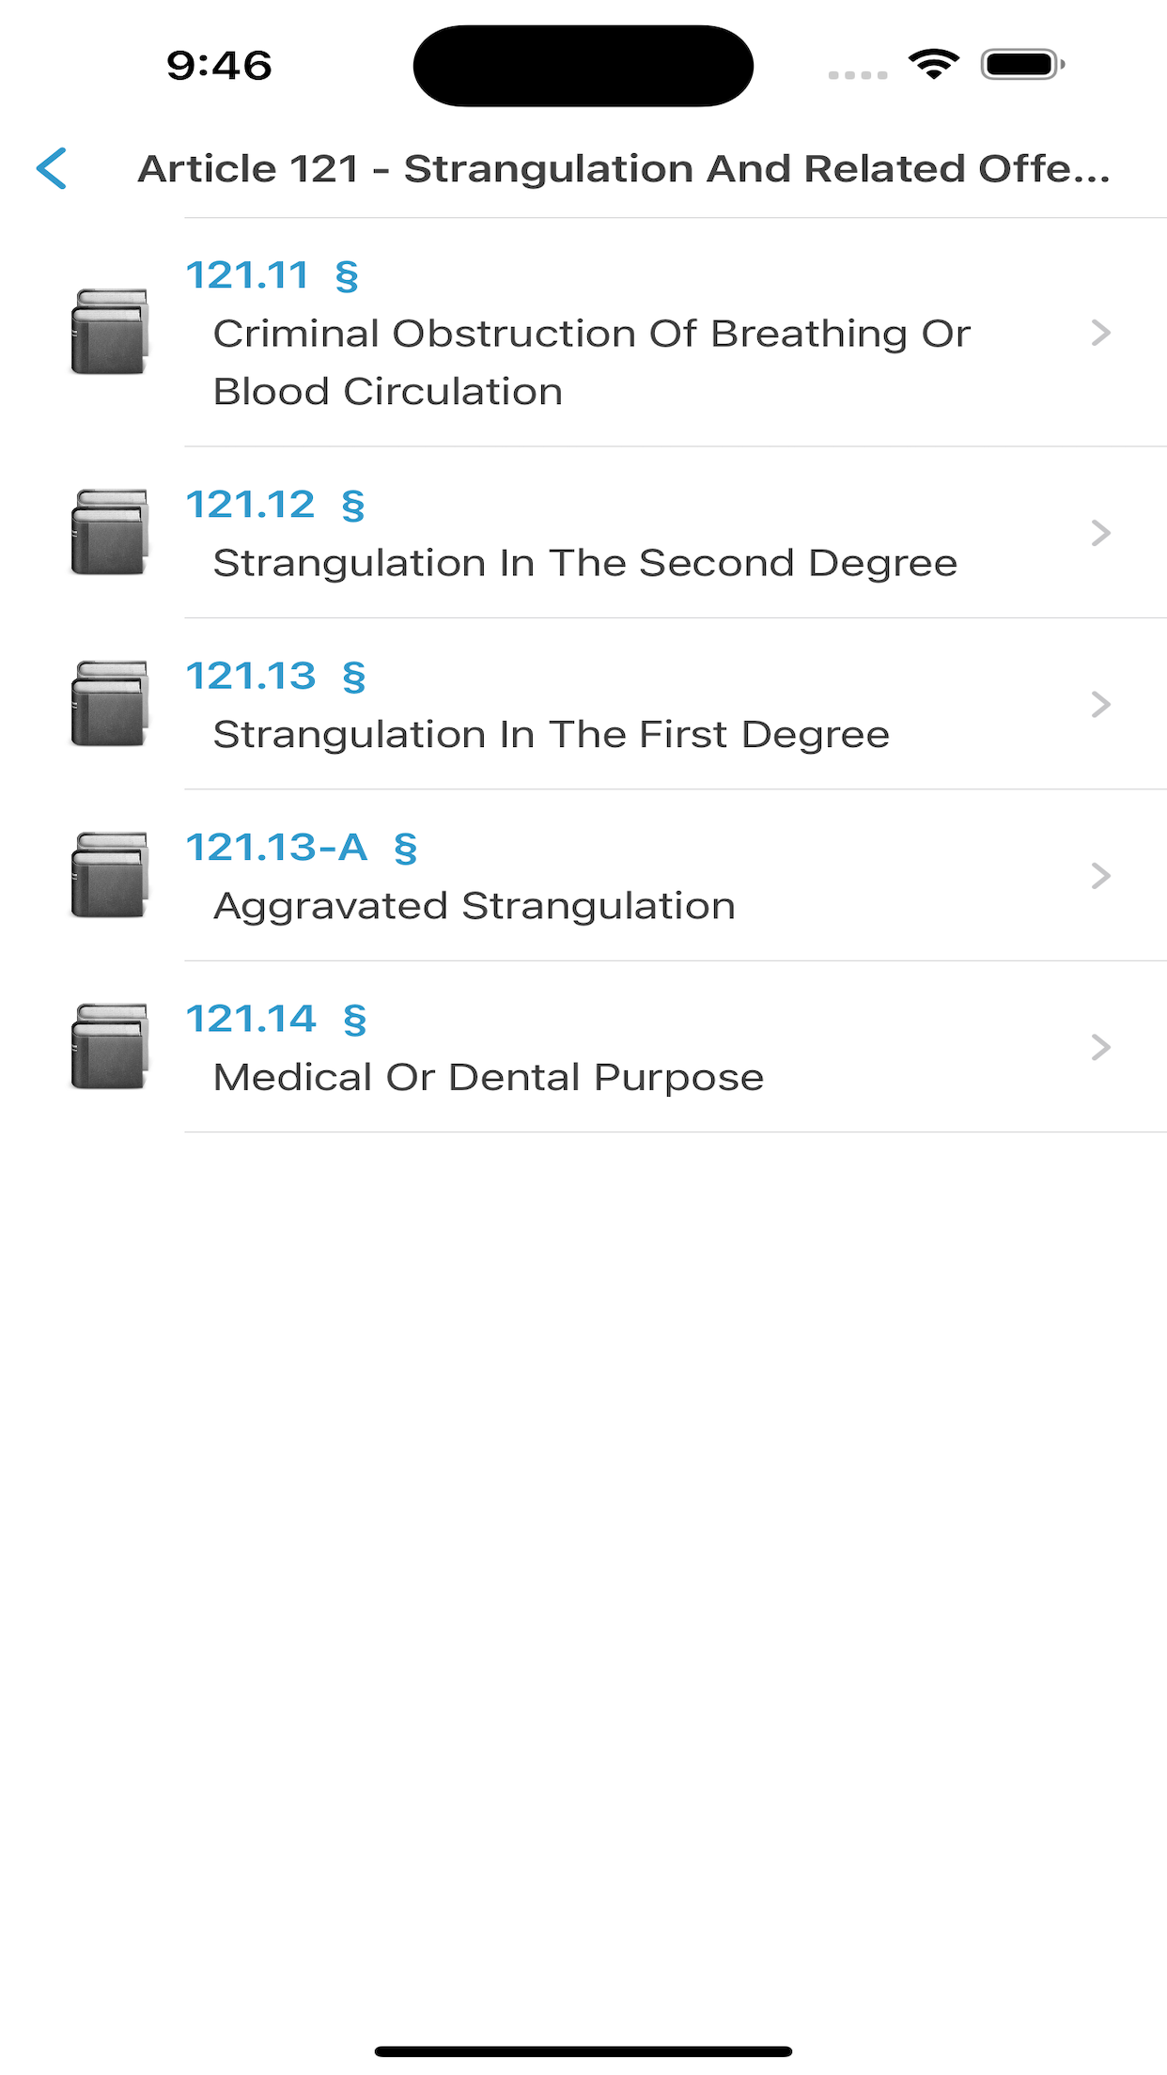Open chevron for Strangulation In The Second Degree
1167x2075 pixels.
(x=1101, y=533)
